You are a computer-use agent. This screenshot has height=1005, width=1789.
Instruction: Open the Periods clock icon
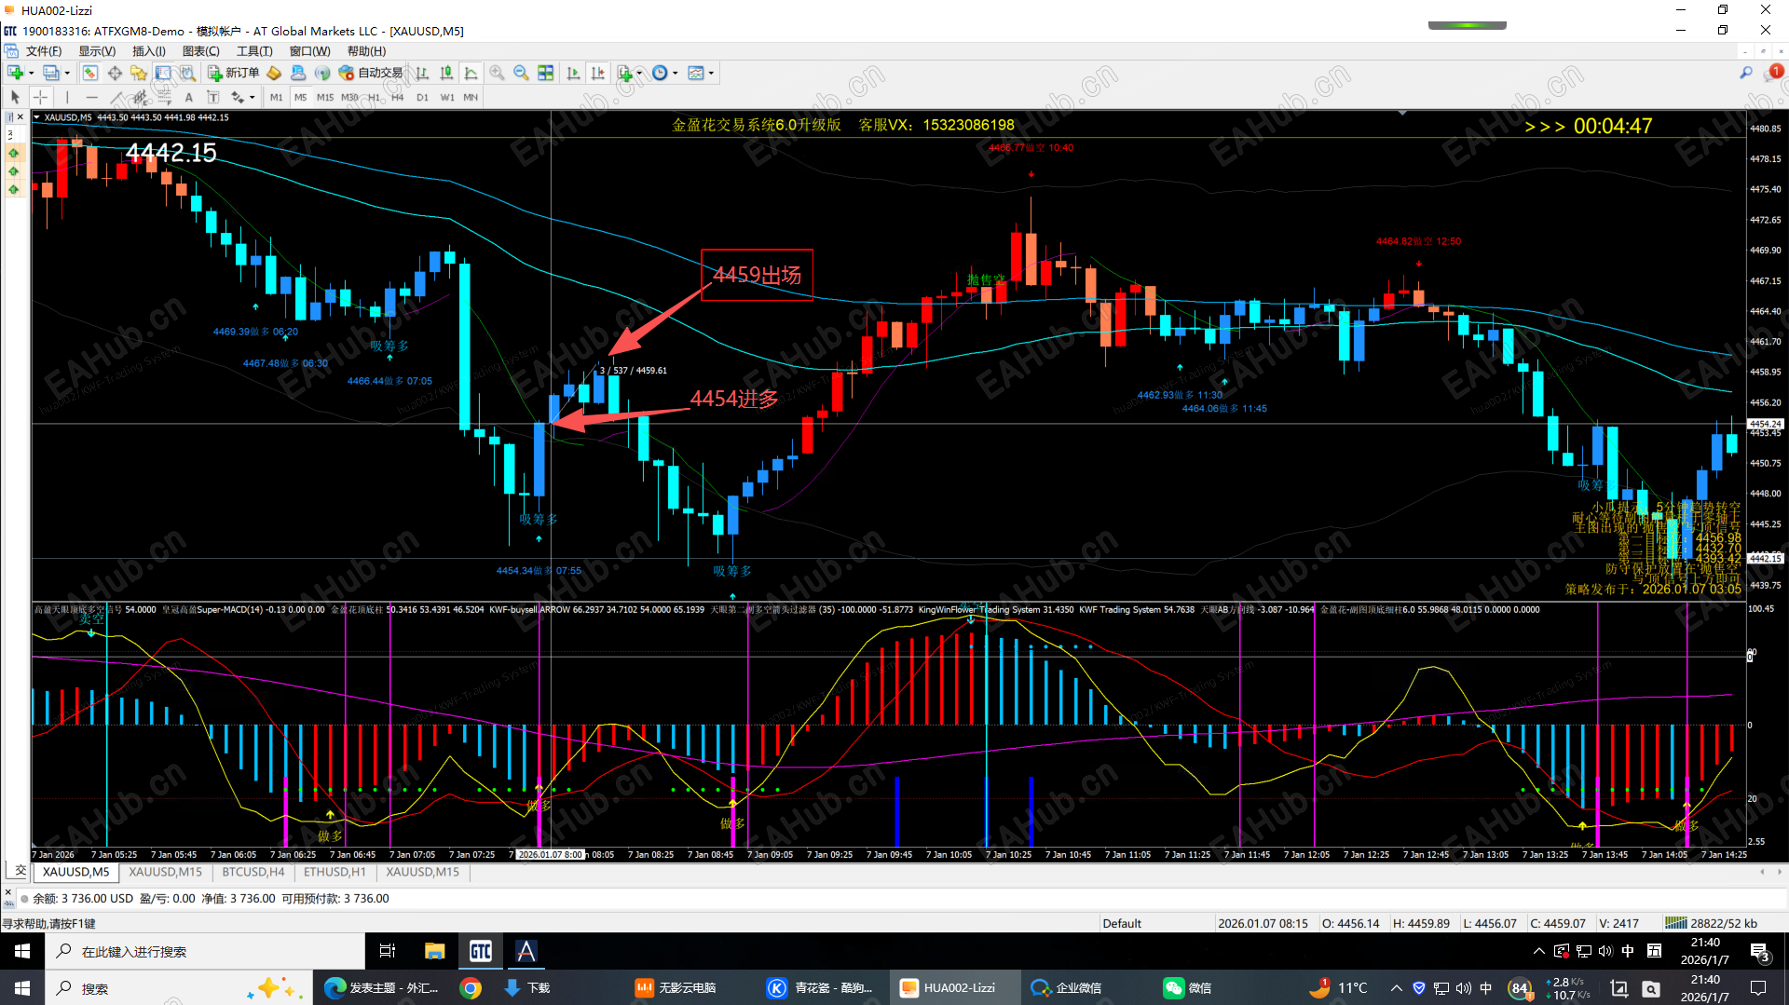pos(660,73)
